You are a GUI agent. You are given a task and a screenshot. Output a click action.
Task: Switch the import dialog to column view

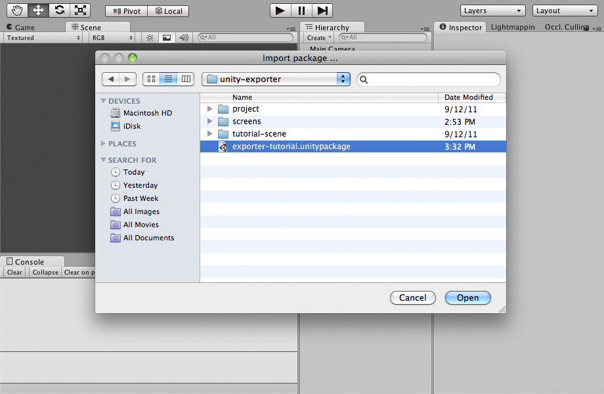[x=186, y=79]
